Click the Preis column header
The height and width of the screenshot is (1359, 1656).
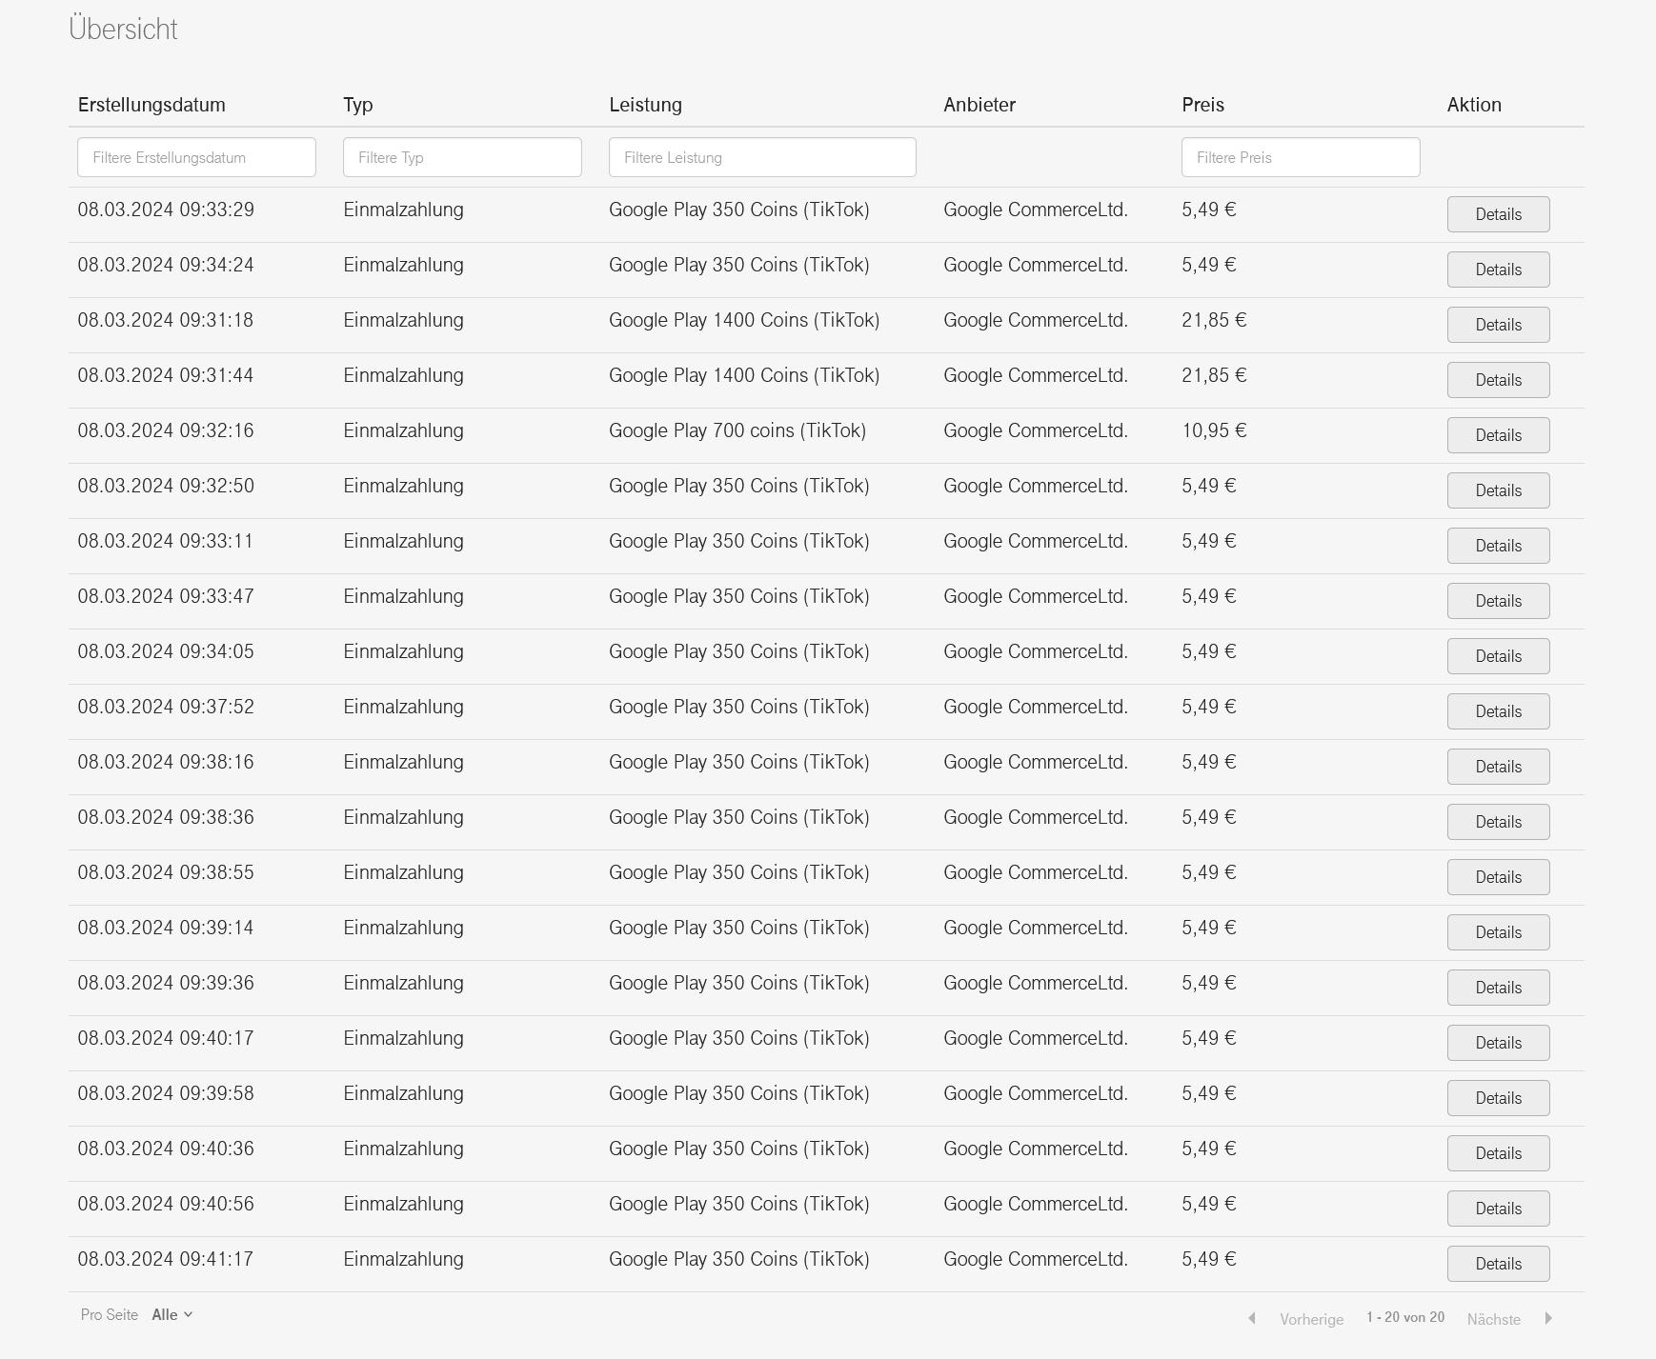pyautogui.click(x=1202, y=105)
